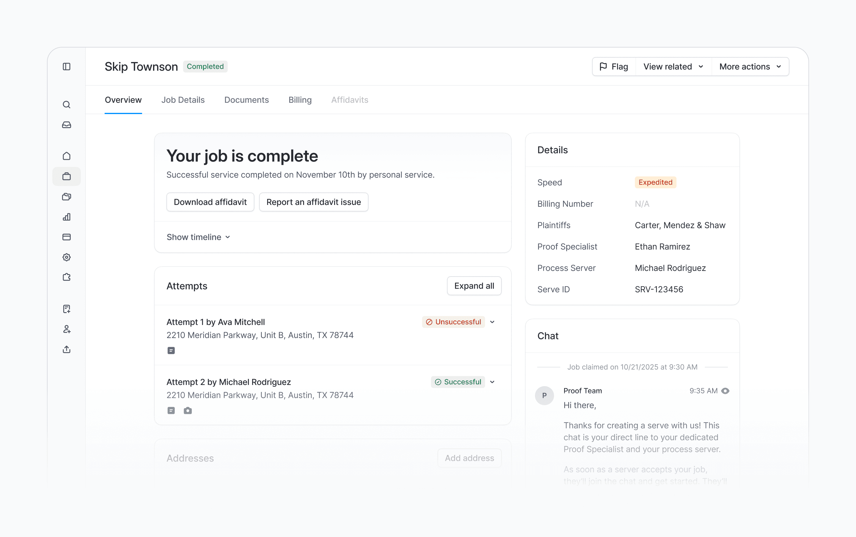The image size is (856, 537).
Task: Open the More actions dropdown
Action: pos(750,67)
